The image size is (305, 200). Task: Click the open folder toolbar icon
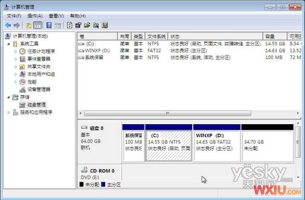[x=87, y=25]
